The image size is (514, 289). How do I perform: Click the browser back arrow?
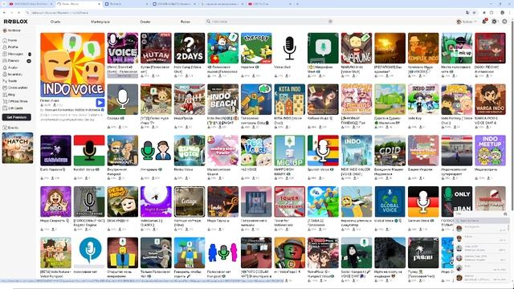(4, 13)
